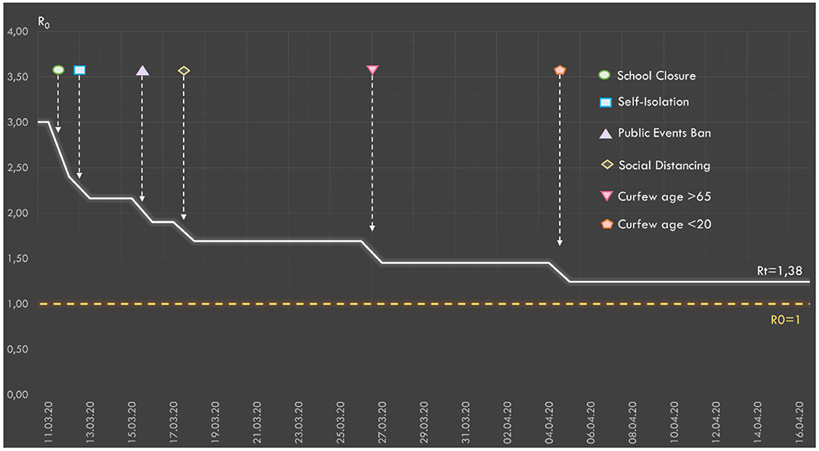Click the Public Events Ban legend triangle icon
819x451 pixels.
pyautogui.click(x=605, y=134)
